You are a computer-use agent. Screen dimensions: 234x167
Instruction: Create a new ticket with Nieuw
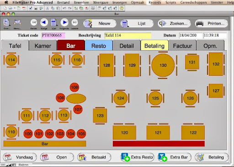(x=100, y=23)
